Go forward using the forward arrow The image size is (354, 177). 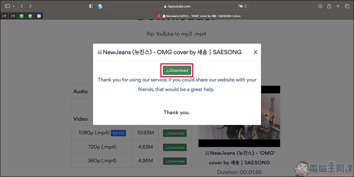[30, 6]
